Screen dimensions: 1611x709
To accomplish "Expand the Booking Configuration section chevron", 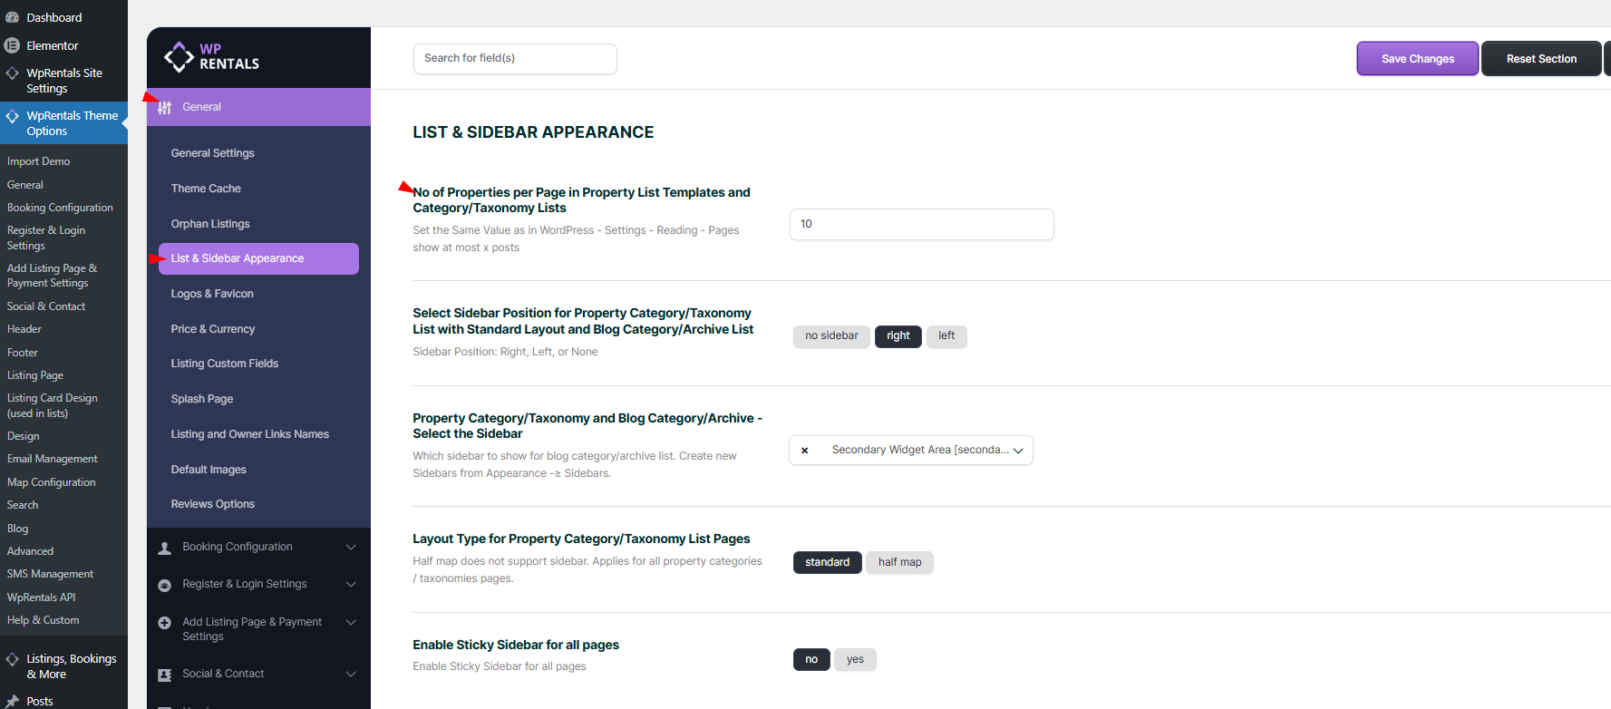I will pos(351,547).
